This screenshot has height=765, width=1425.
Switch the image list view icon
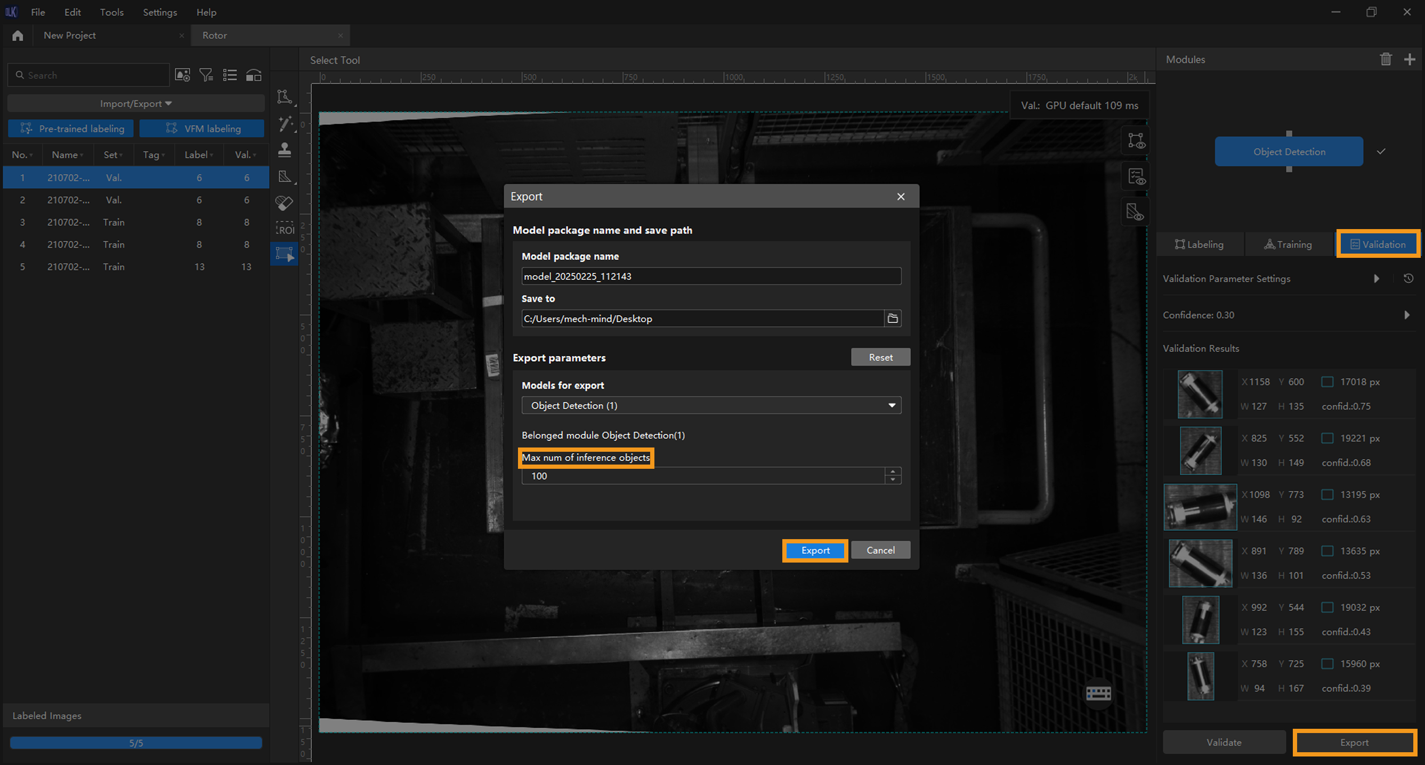(x=230, y=75)
